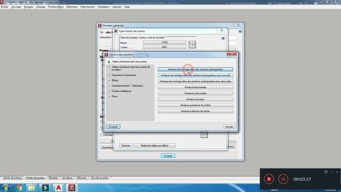Open the Fichier menu

4,7
